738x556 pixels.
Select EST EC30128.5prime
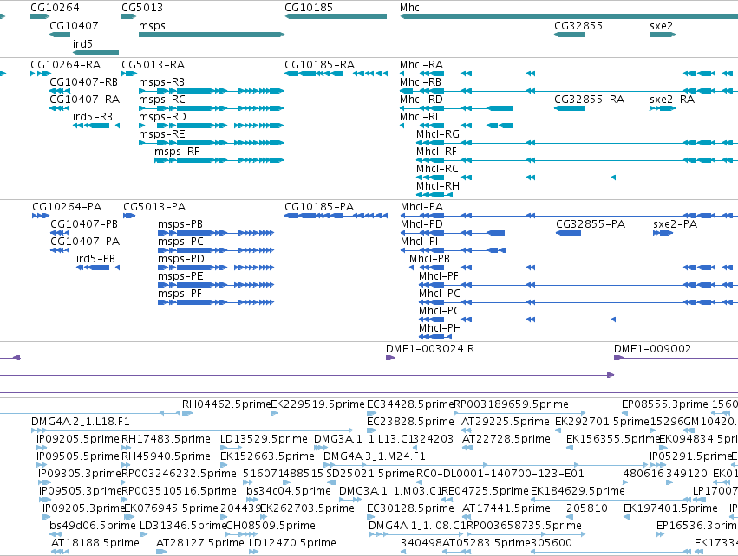(372, 517)
